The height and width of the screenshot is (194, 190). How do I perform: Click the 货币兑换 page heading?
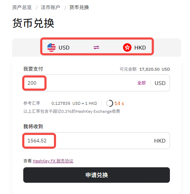click(33, 23)
